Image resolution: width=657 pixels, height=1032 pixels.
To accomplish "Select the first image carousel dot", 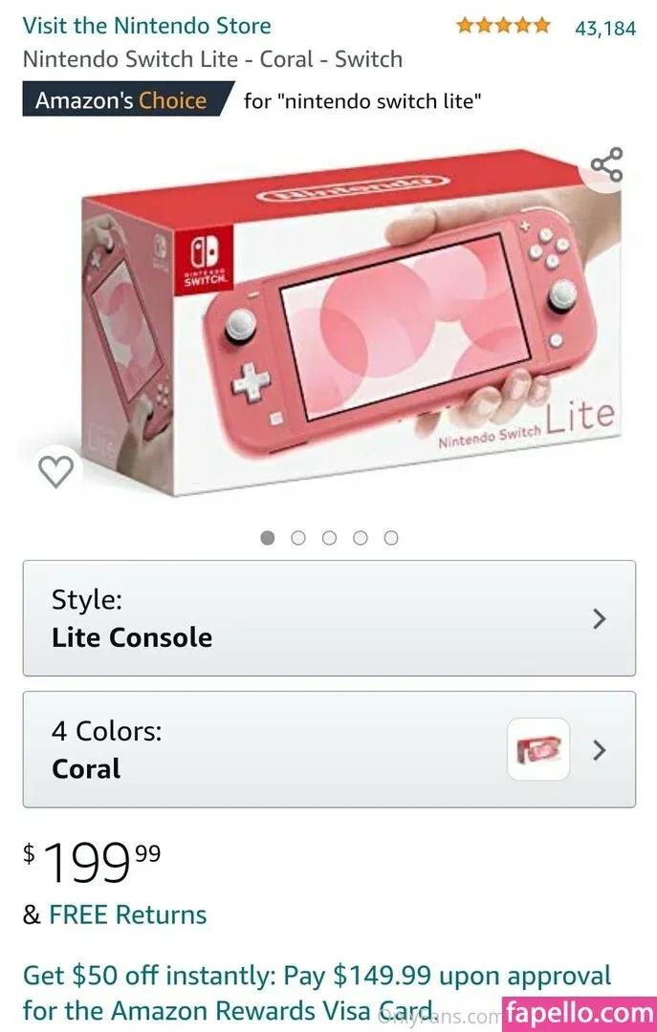I will [267, 538].
